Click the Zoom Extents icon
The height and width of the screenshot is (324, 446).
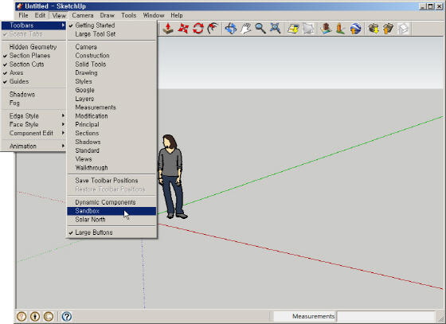pos(275,29)
